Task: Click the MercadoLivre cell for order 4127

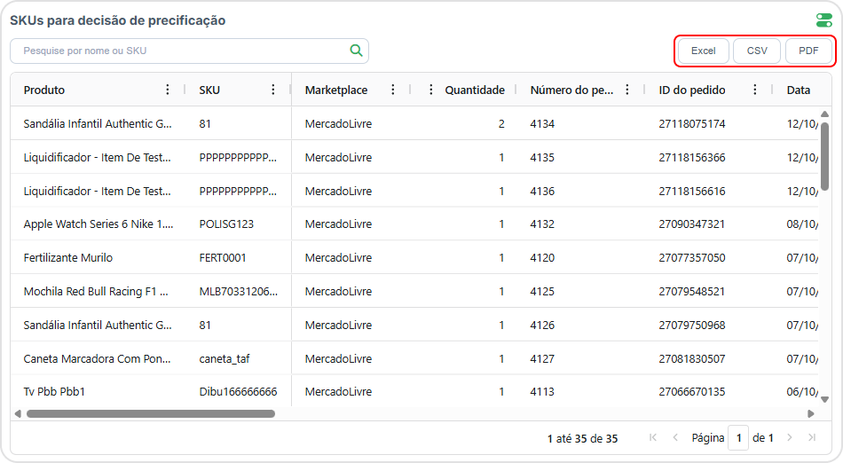Action: [338, 359]
